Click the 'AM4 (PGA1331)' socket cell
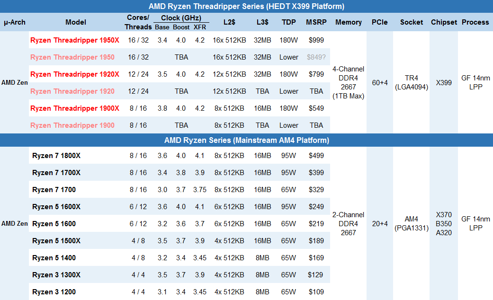Viewport: 493px width, 300px height. pyautogui.click(x=412, y=224)
